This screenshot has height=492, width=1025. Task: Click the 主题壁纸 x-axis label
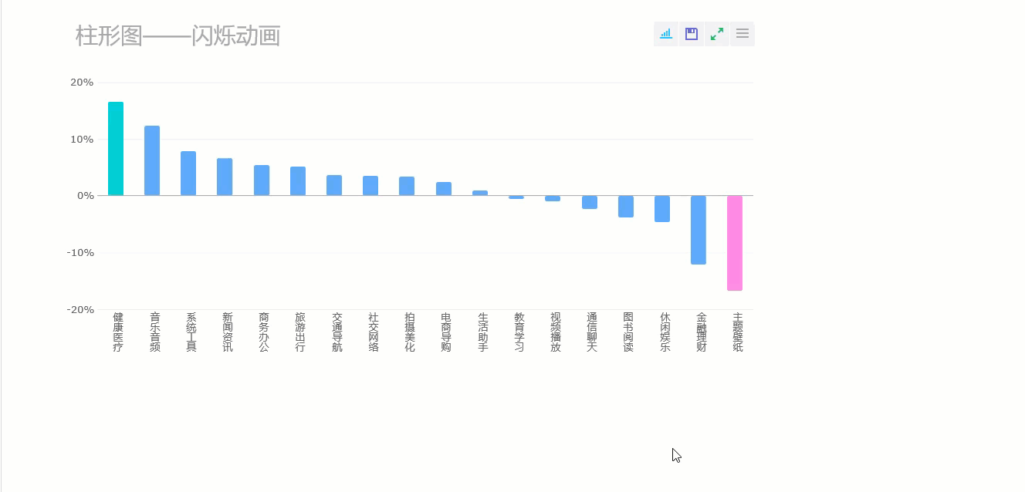[x=738, y=332]
